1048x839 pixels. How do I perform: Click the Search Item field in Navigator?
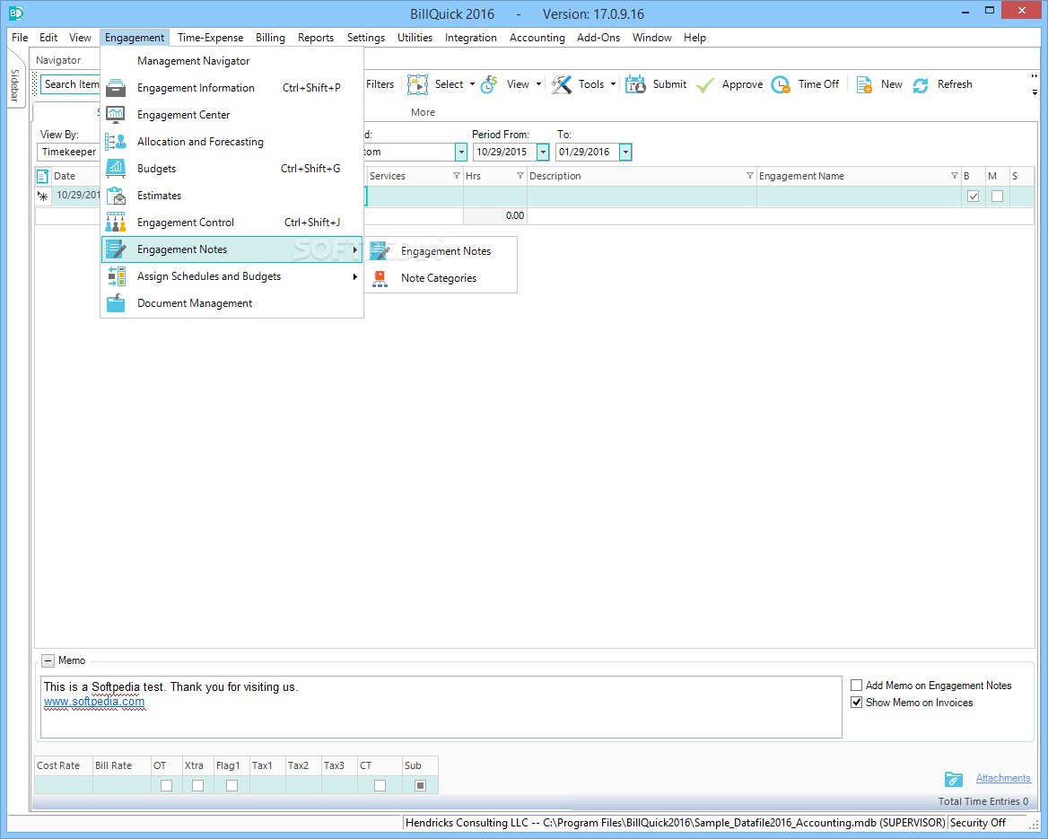click(x=72, y=84)
